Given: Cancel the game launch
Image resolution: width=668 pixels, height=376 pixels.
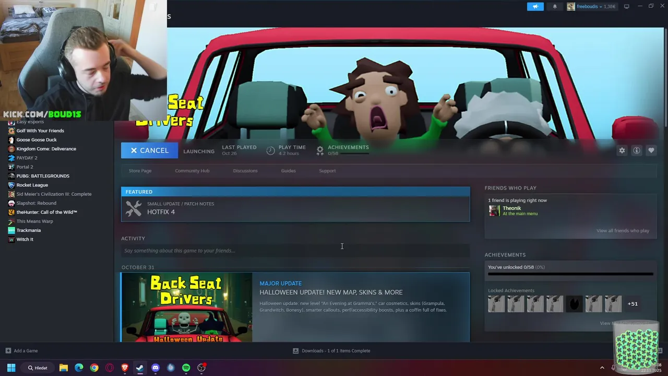Looking at the screenshot, I should pos(149,150).
